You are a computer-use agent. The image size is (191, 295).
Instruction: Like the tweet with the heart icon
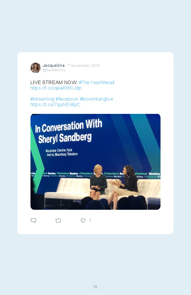(83, 220)
